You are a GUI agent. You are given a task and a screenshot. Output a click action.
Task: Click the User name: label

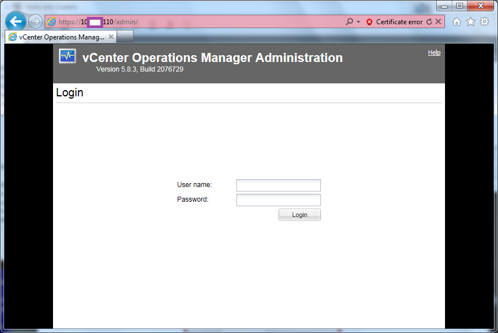pos(195,185)
